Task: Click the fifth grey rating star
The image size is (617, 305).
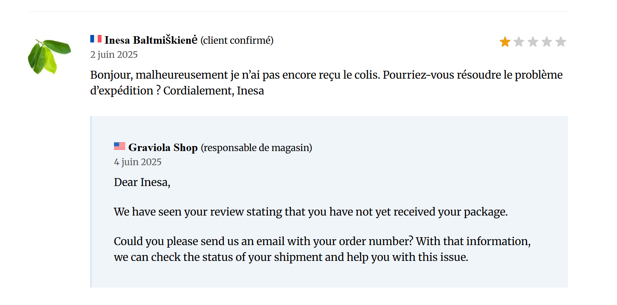Action: click(x=561, y=42)
